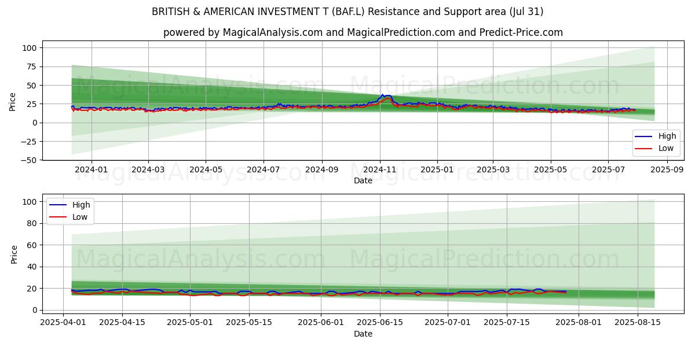695x347 pixels.
Task: Click the 2025-04-15 tick label
Action: point(122,323)
